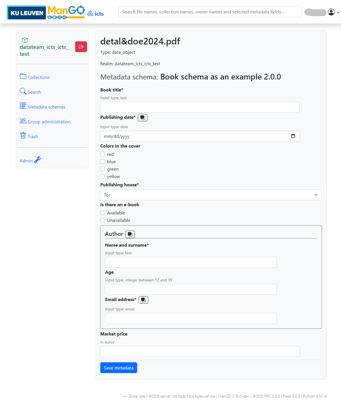Open the user menu caret dropdown
This screenshot has height=405, width=341.
coord(338,13)
